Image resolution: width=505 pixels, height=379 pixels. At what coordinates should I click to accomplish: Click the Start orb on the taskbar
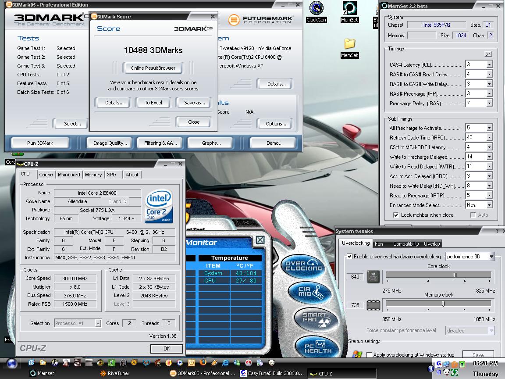pyautogui.click(x=12, y=363)
